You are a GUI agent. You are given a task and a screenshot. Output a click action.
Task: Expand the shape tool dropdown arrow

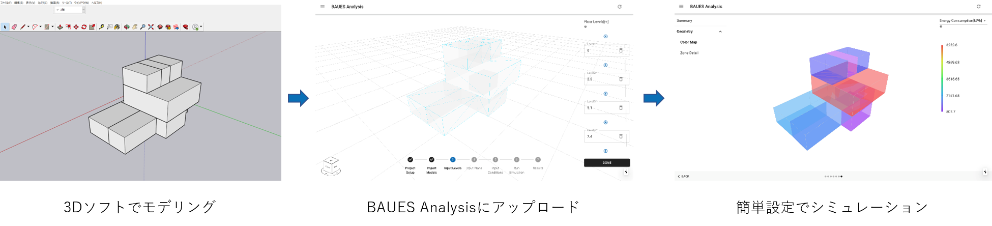pos(52,27)
